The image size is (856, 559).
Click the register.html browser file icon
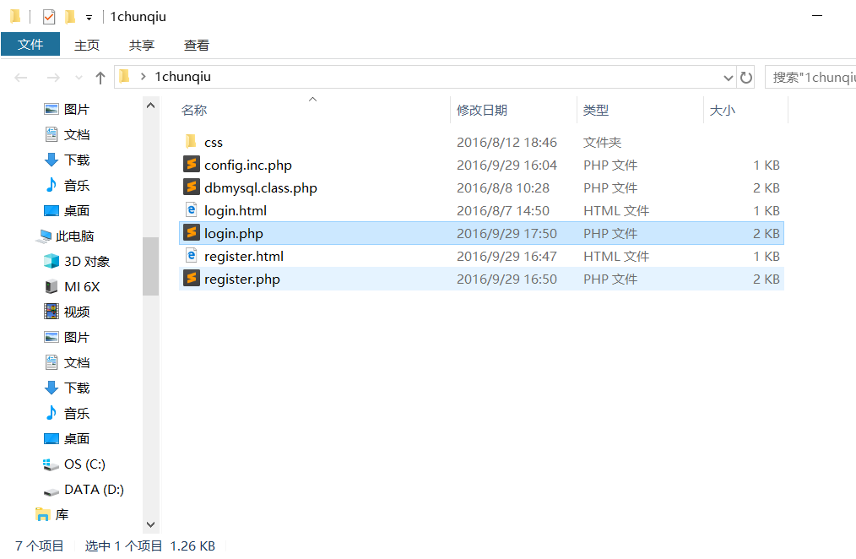coord(191,256)
